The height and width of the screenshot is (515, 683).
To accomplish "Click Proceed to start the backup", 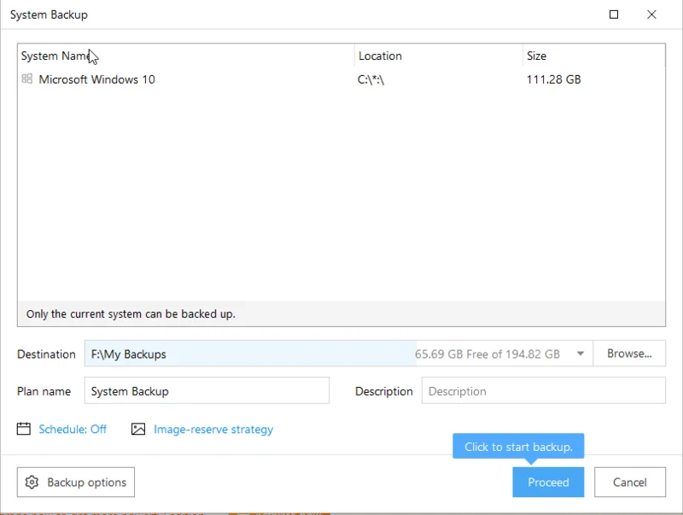I will pos(548,483).
